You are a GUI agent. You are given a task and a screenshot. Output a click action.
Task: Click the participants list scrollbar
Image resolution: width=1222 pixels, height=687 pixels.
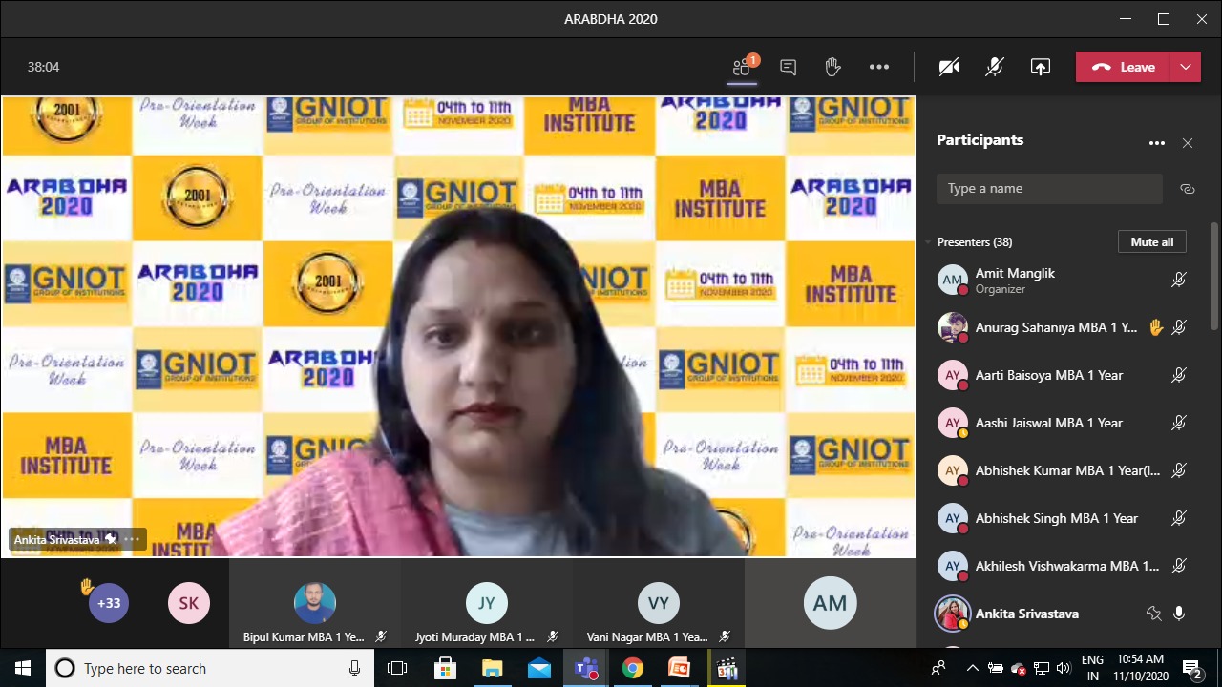click(x=1214, y=277)
